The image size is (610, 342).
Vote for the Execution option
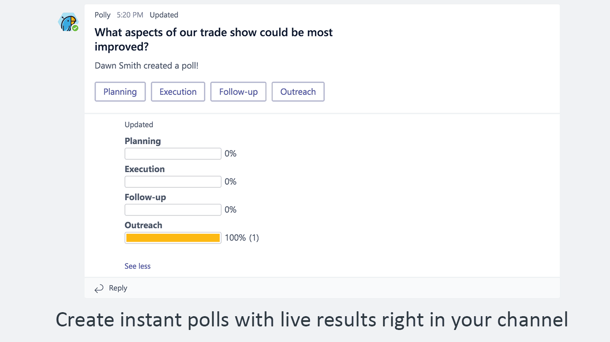click(x=178, y=92)
